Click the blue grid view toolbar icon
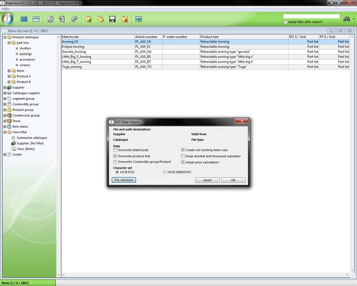357x286 pixels. pyautogui.click(x=24, y=19)
